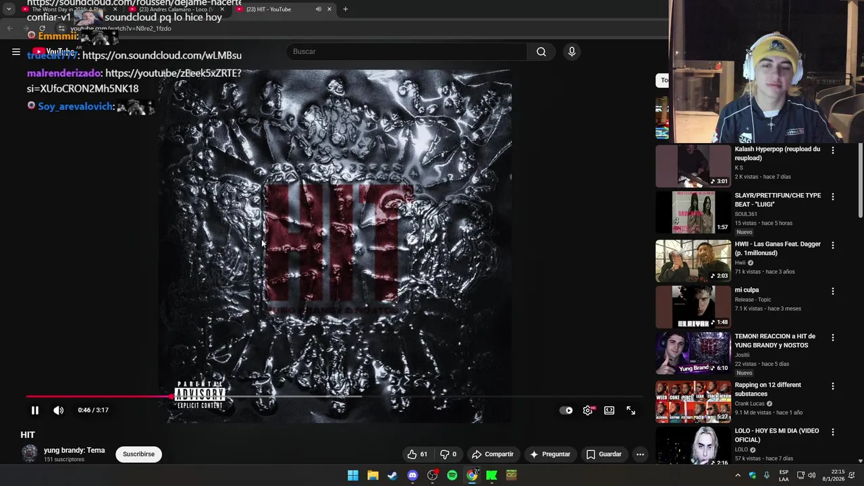Open TEMON! REACCION a HIT video title
The image size is (864, 486).
point(775,341)
